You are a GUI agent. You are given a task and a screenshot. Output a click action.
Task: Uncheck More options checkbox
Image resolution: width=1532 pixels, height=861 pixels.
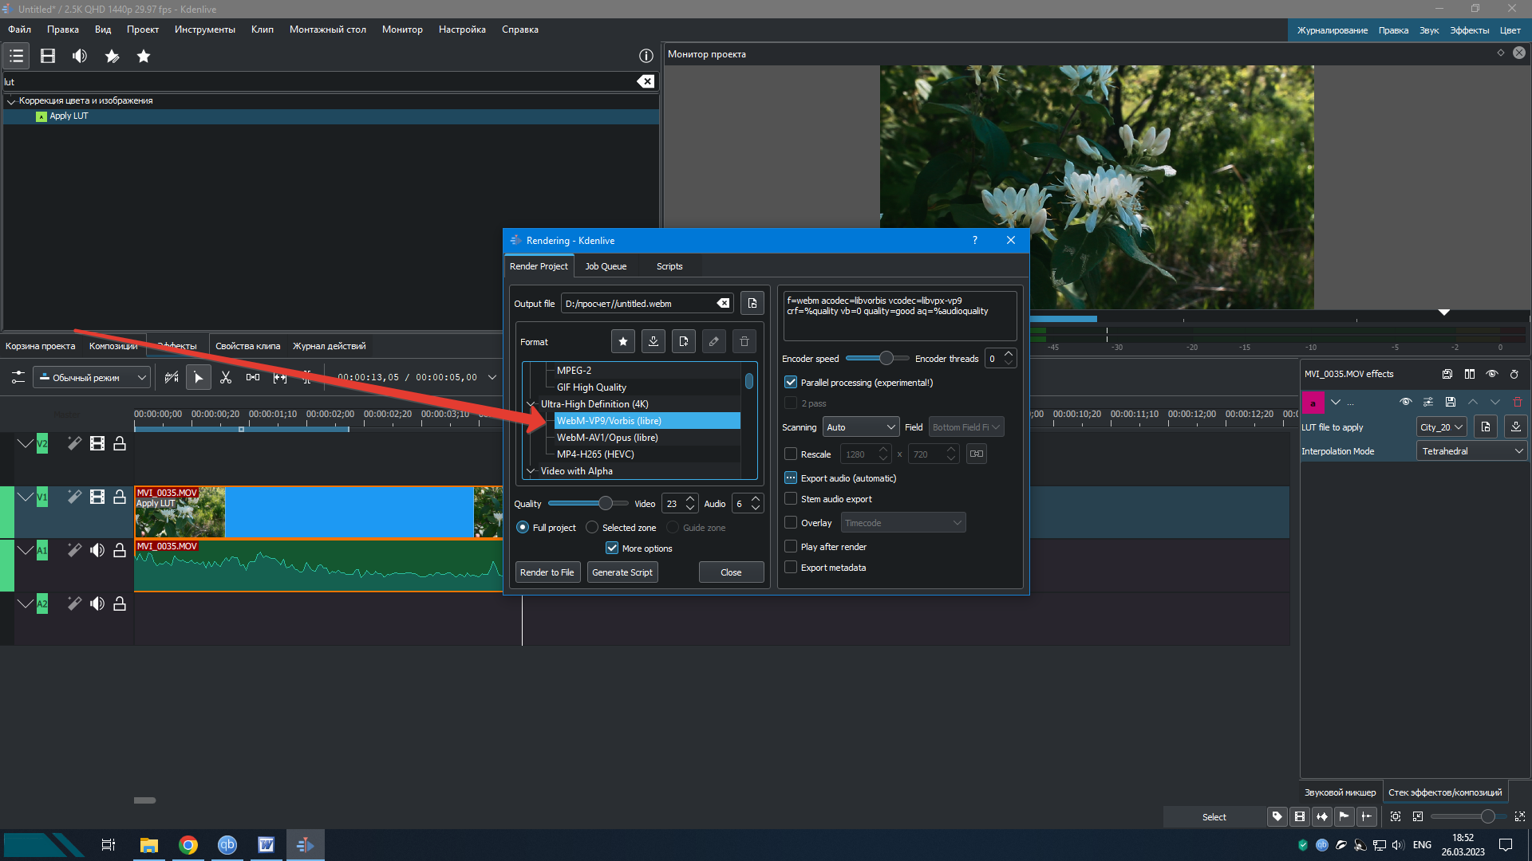612,548
